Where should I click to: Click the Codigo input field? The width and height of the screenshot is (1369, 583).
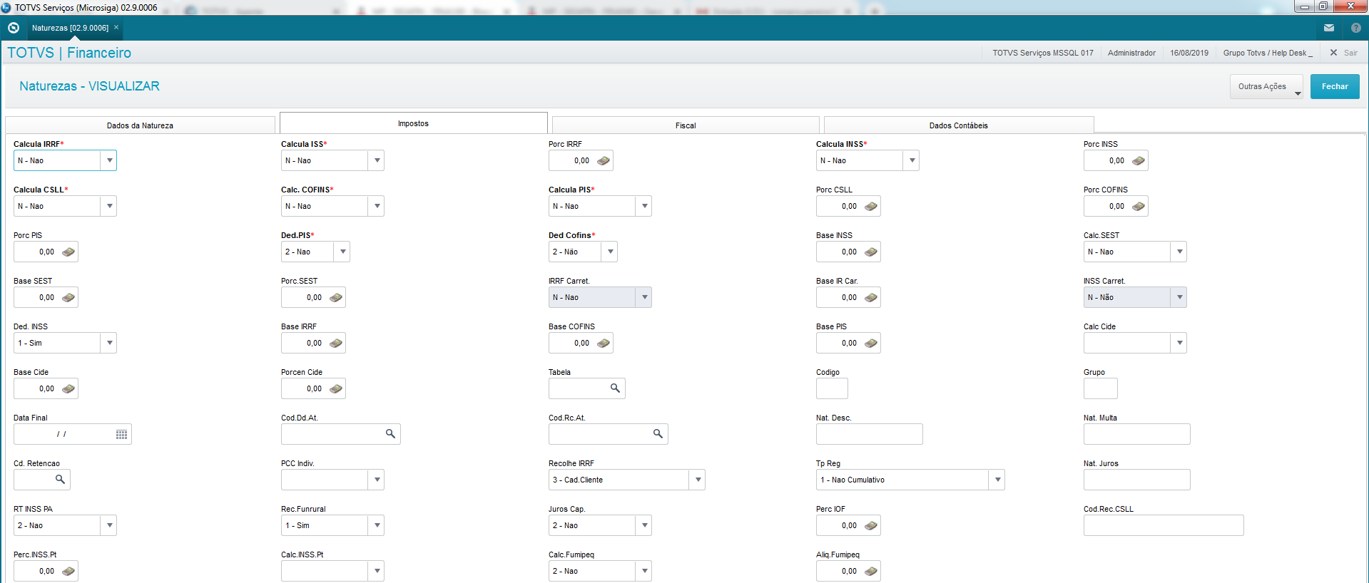(832, 388)
